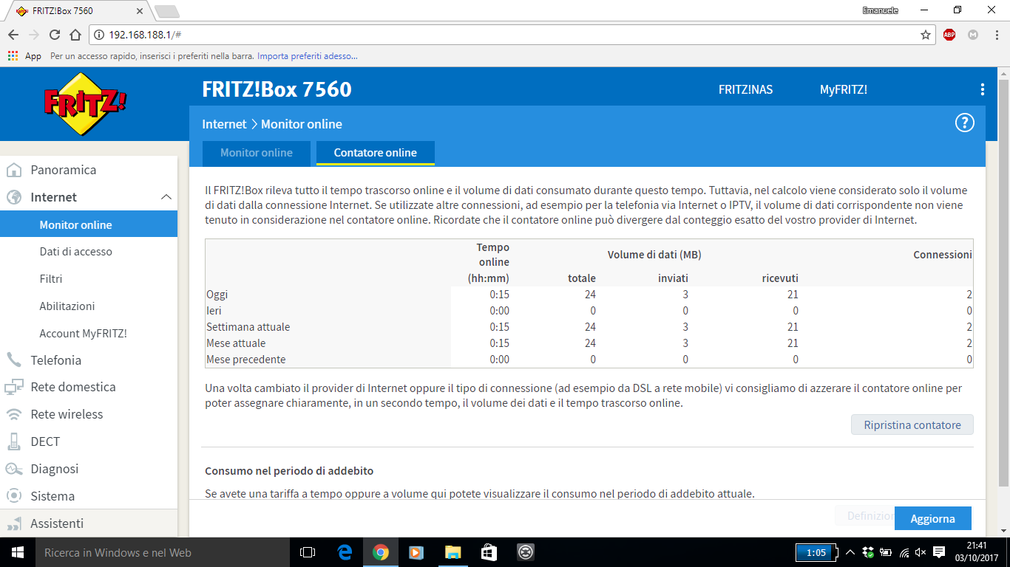The image size is (1010, 567).
Task: Switch to the Monitor online tab
Action: point(257,153)
